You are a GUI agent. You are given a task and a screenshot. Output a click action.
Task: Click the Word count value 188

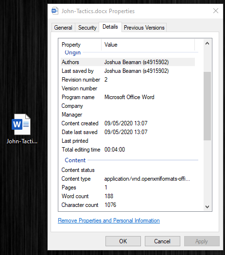coord(109,196)
